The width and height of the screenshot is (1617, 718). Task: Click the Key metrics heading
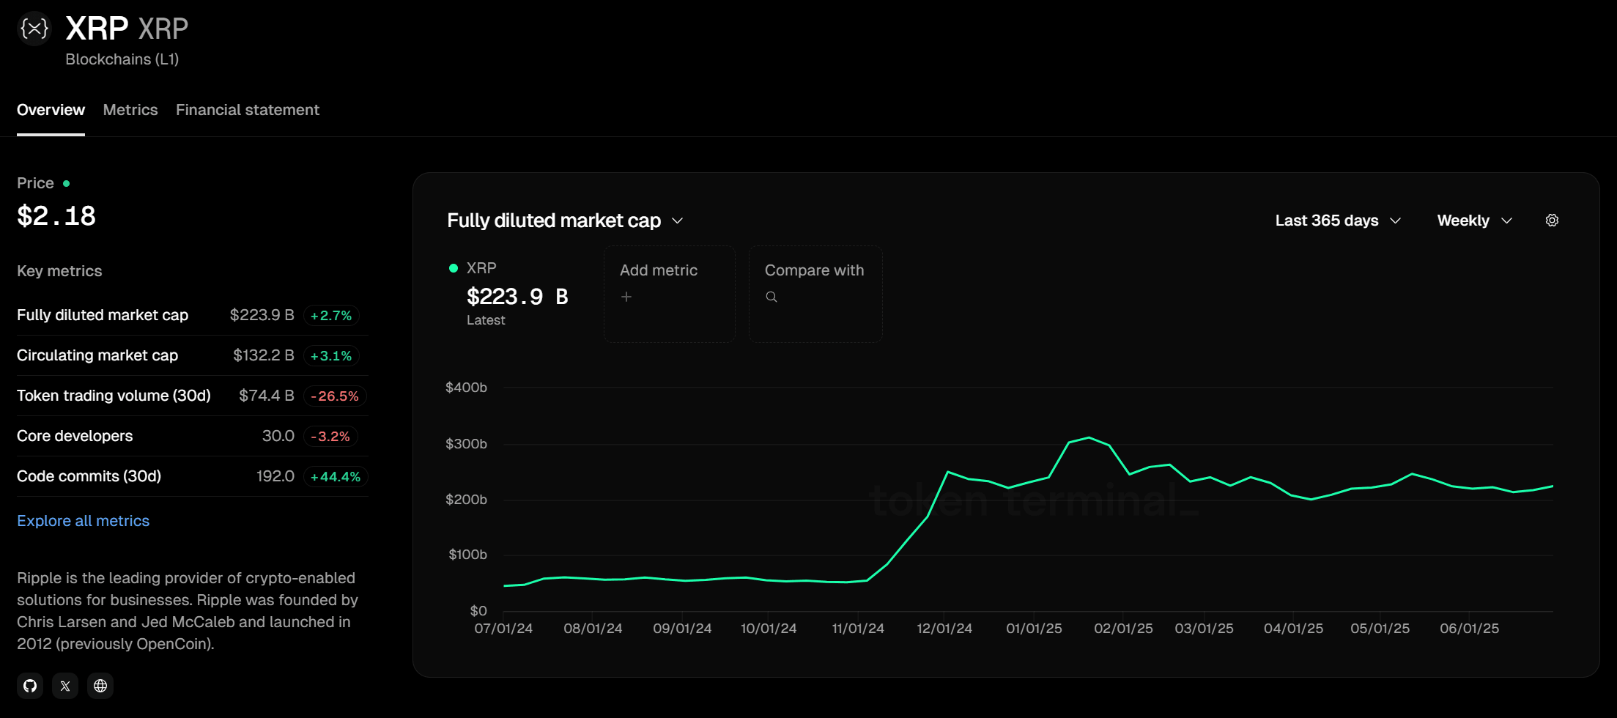click(x=59, y=271)
